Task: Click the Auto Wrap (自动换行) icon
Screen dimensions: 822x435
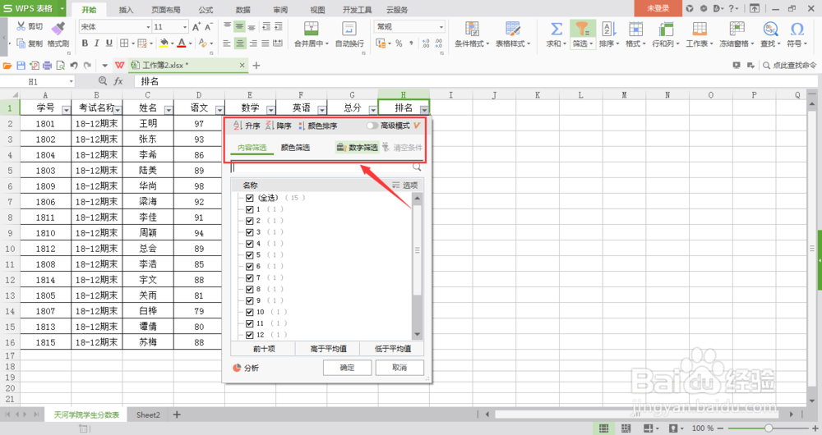Action: pos(349,29)
